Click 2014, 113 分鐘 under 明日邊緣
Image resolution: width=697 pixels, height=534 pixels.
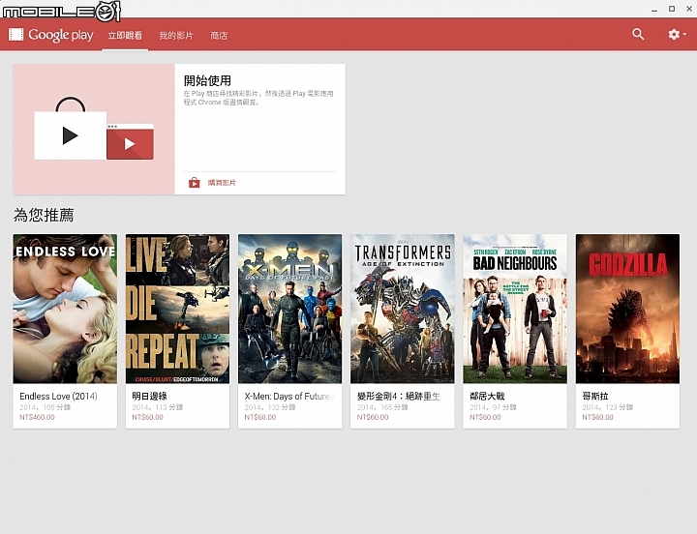click(x=158, y=407)
